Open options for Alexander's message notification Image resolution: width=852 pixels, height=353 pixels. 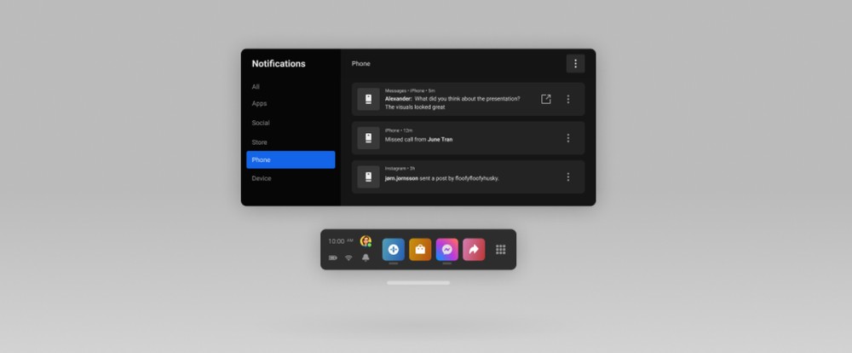tap(567, 99)
